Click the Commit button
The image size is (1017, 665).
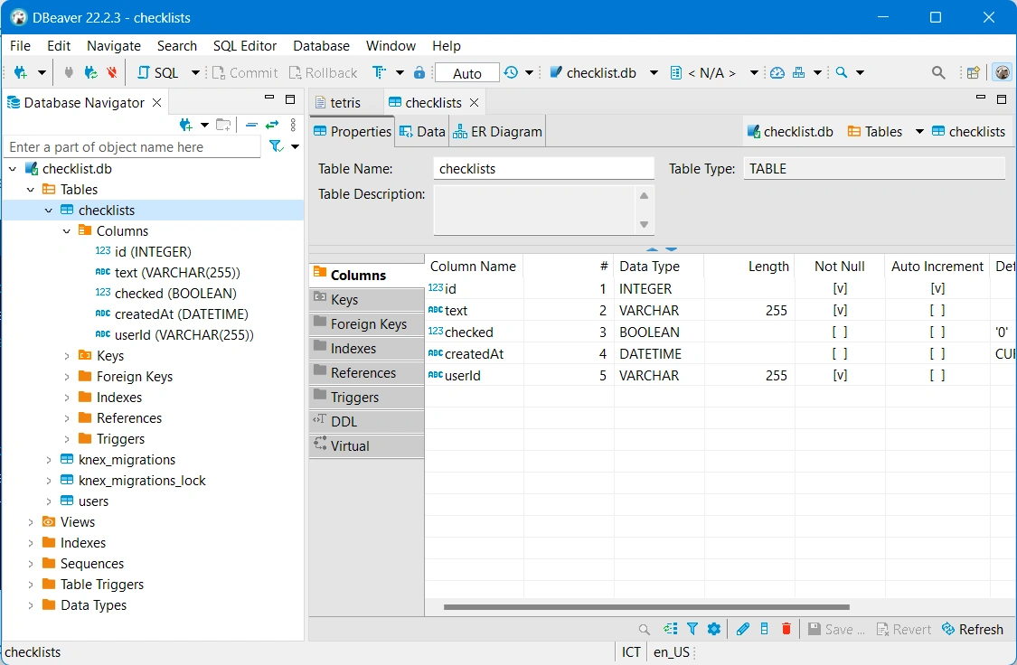(x=245, y=72)
